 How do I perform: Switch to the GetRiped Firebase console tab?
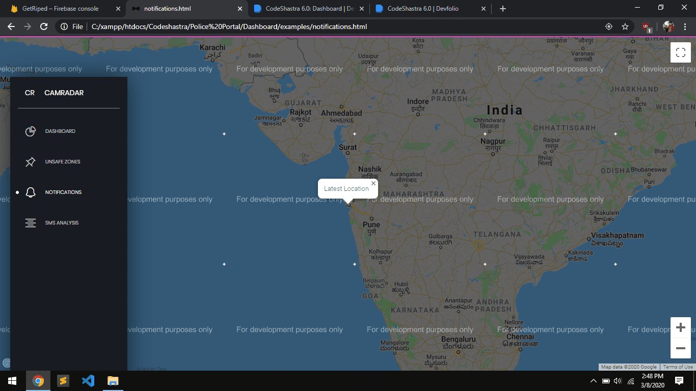click(x=65, y=9)
